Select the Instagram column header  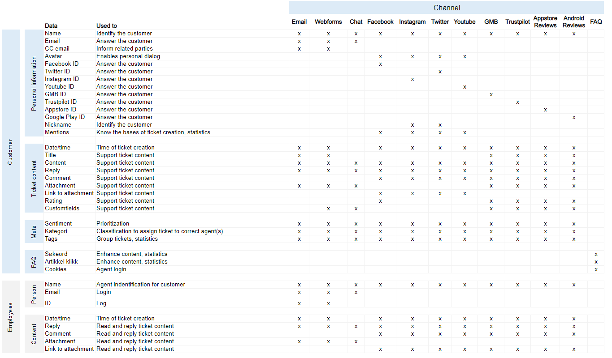(412, 22)
